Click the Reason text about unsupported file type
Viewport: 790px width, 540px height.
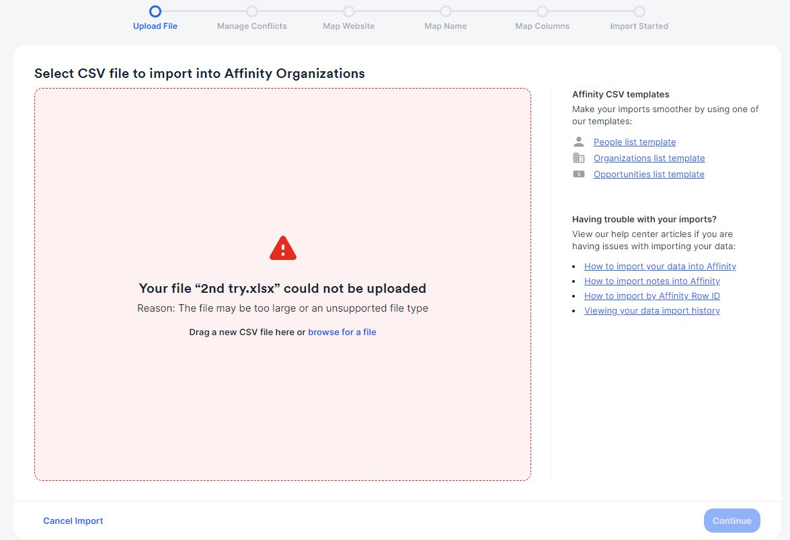pos(282,308)
